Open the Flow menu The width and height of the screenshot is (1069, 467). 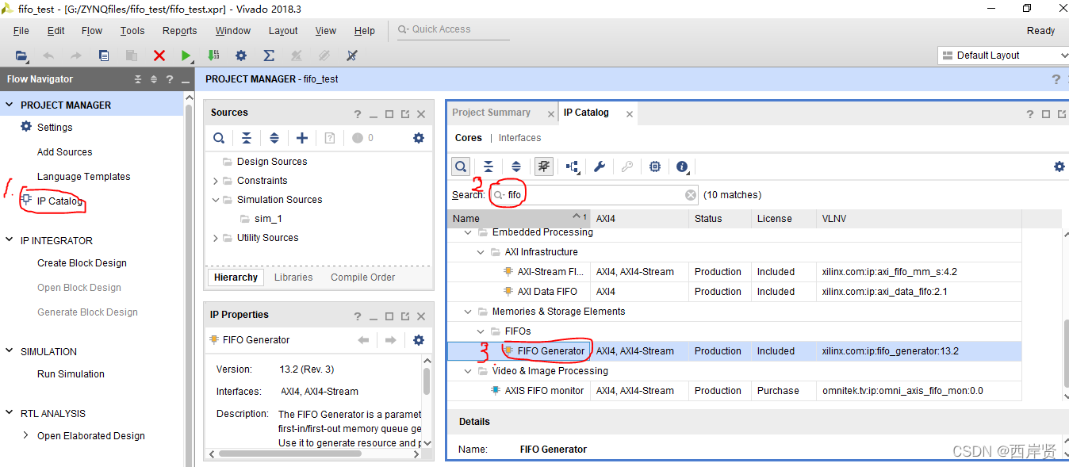(92, 31)
